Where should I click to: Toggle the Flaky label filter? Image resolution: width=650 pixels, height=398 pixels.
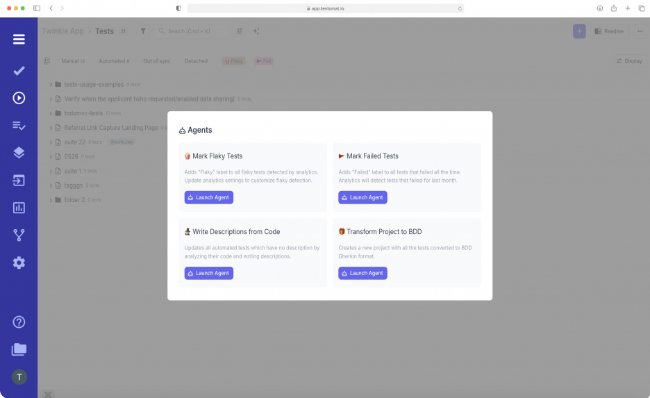pos(234,61)
